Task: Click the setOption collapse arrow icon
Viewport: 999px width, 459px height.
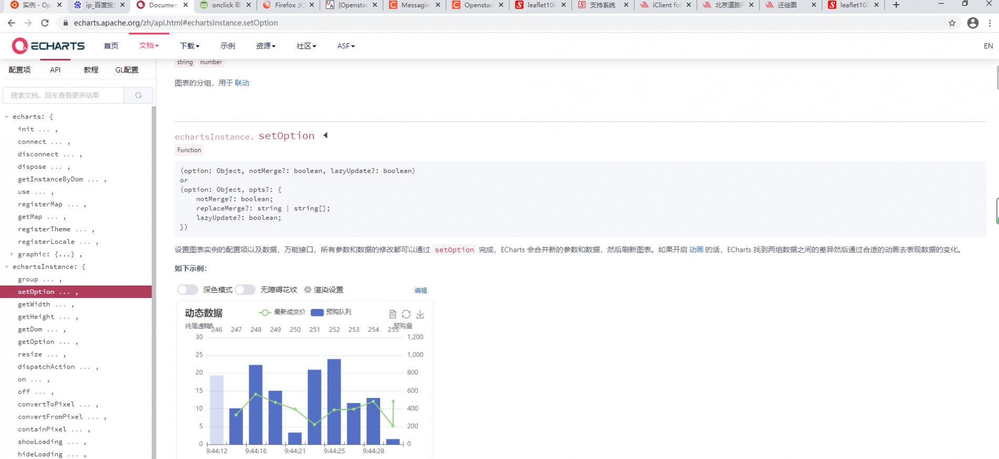Action: [x=325, y=136]
